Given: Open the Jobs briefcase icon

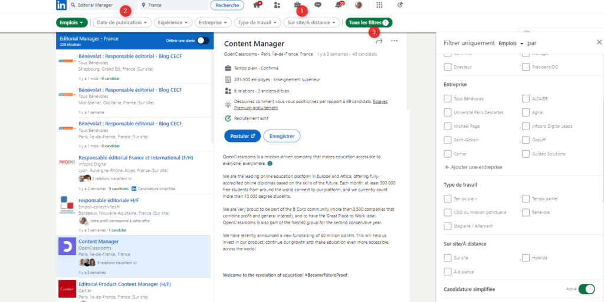Looking at the screenshot, I should [297, 5].
